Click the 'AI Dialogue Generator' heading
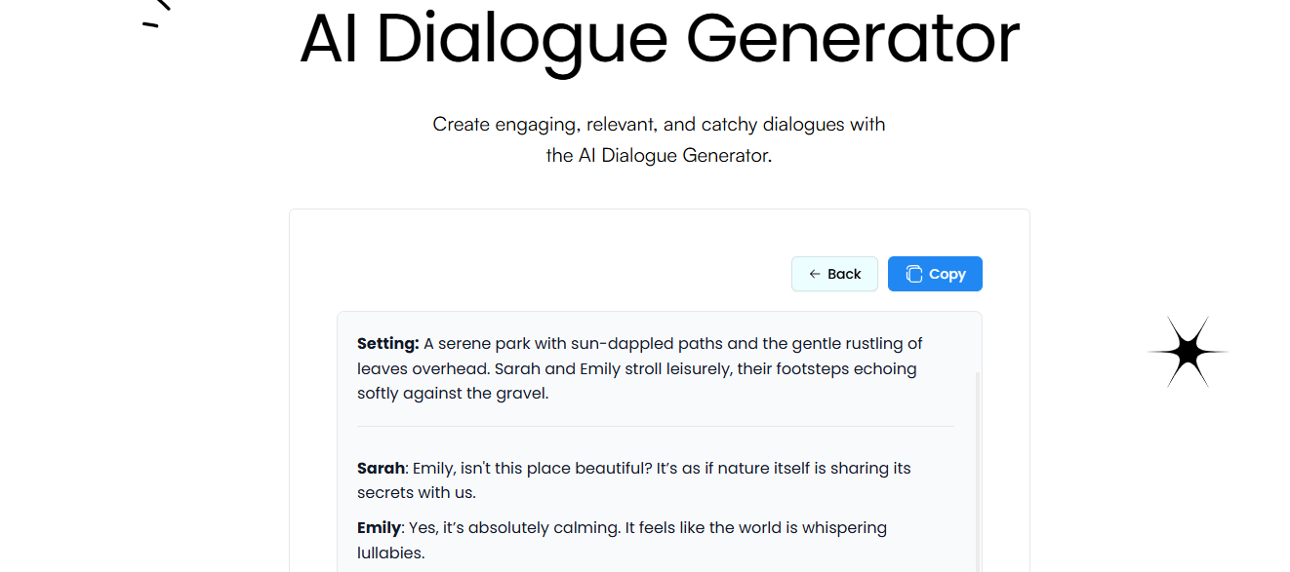Image resolution: width=1290 pixels, height=572 pixels. point(660,39)
